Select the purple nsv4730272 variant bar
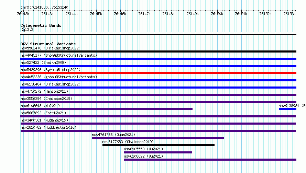Image resolution: width=306 pixels, height=173 pixels. point(158,95)
